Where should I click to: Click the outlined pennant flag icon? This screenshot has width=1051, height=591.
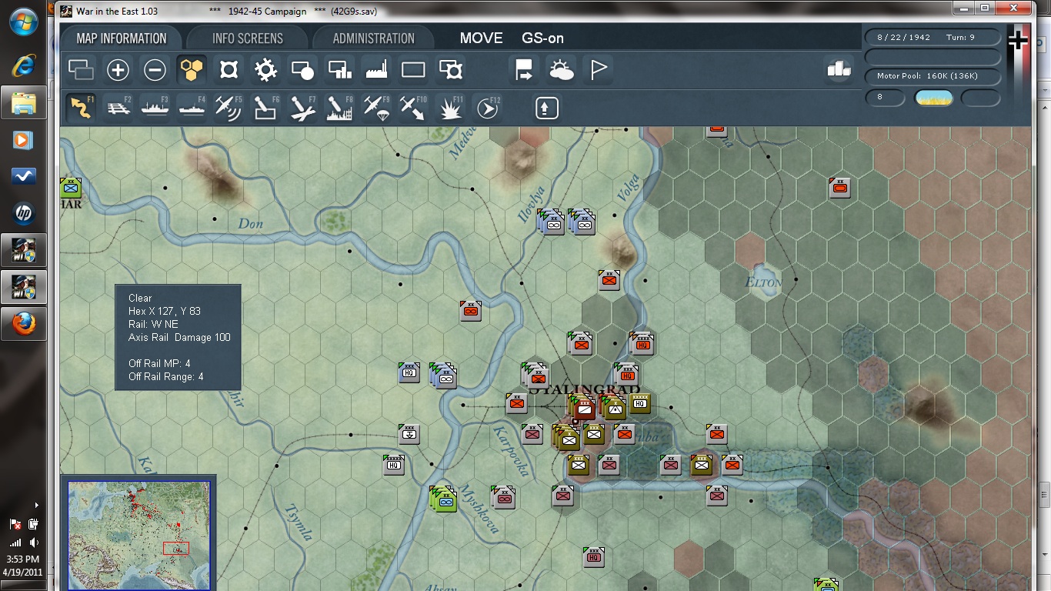click(x=598, y=71)
